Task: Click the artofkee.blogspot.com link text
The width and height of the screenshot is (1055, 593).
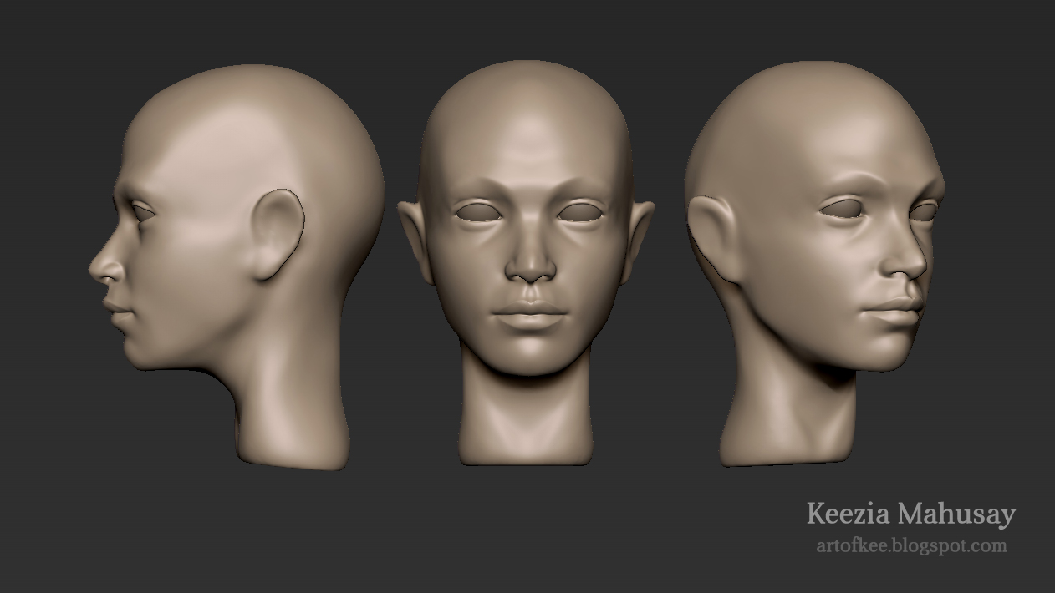Action: point(911,546)
